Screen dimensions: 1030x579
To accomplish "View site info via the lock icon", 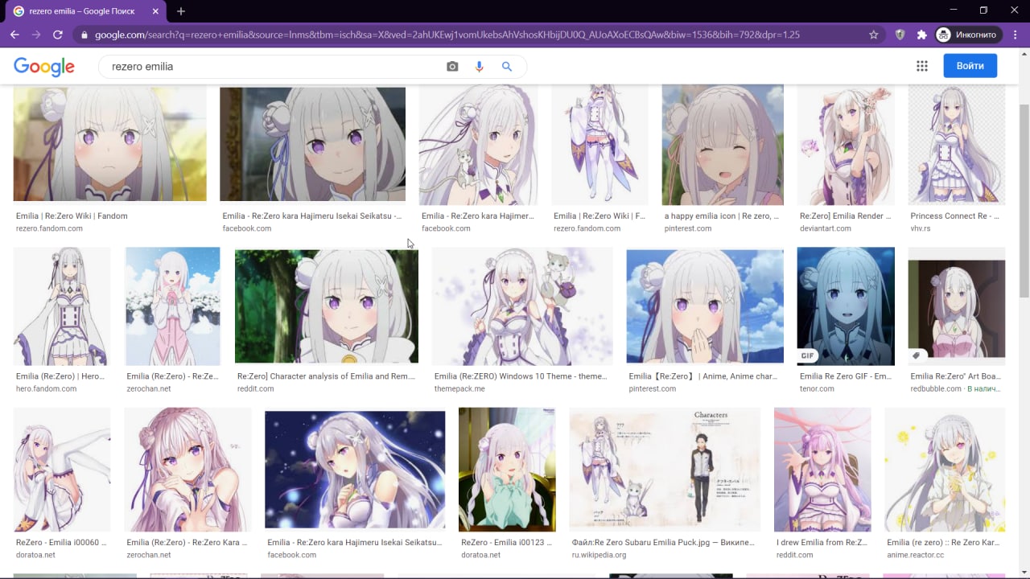I will [84, 35].
